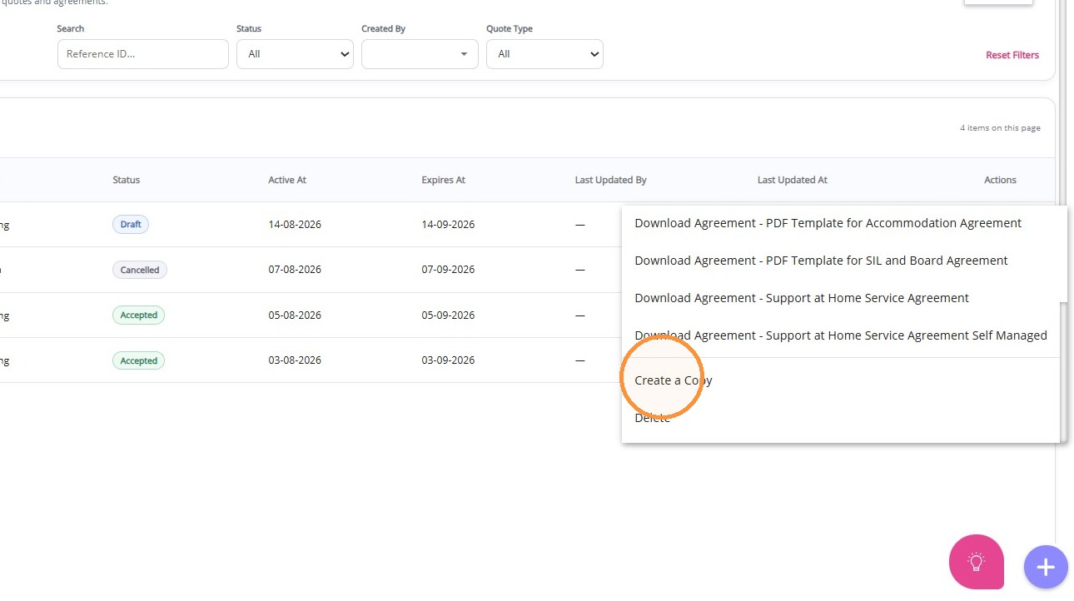Sort by the Active At column header
This screenshot has width=1074, height=601.
pos(287,180)
